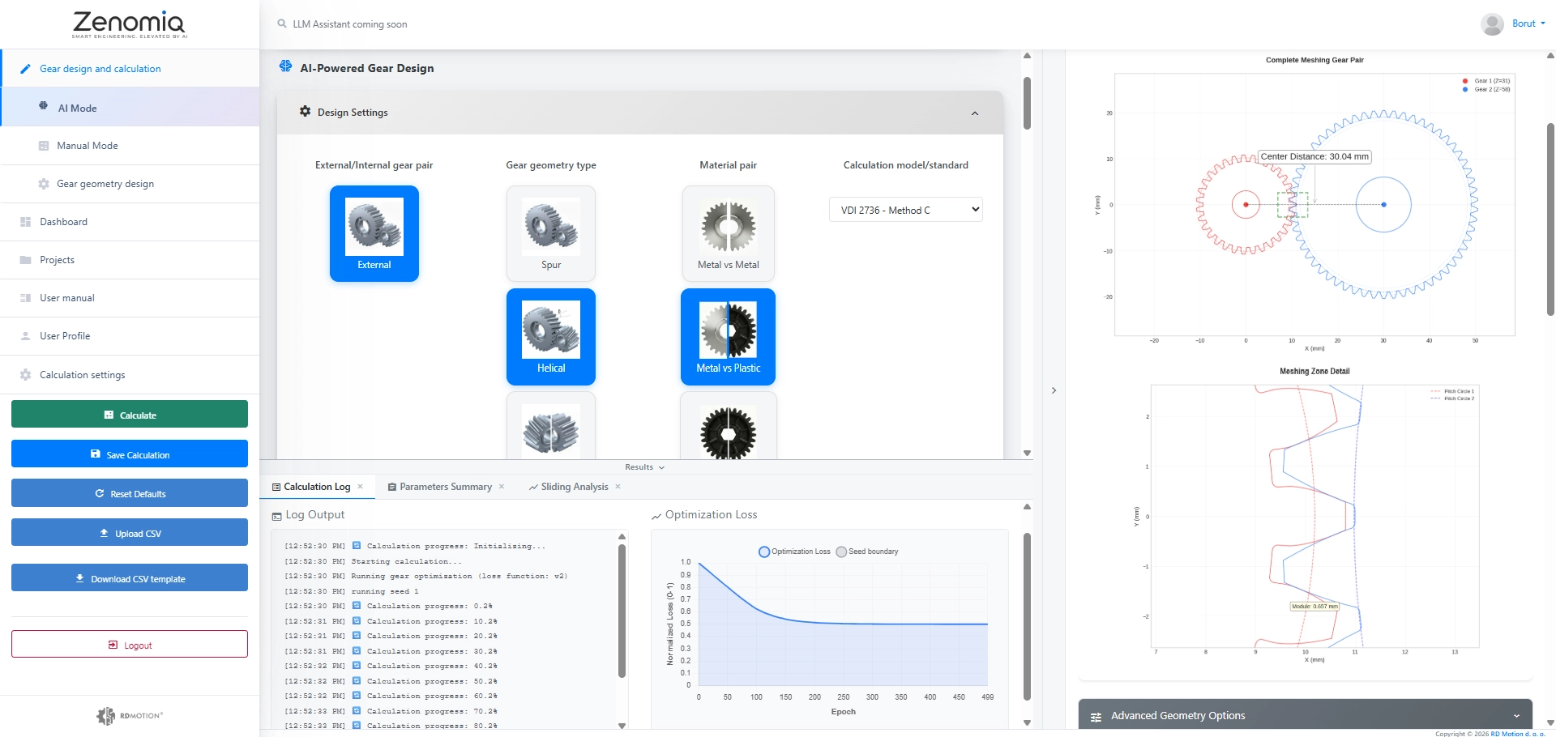1556x737 pixels.
Task: Open the Borut user menu
Action: (x=1528, y=23)
